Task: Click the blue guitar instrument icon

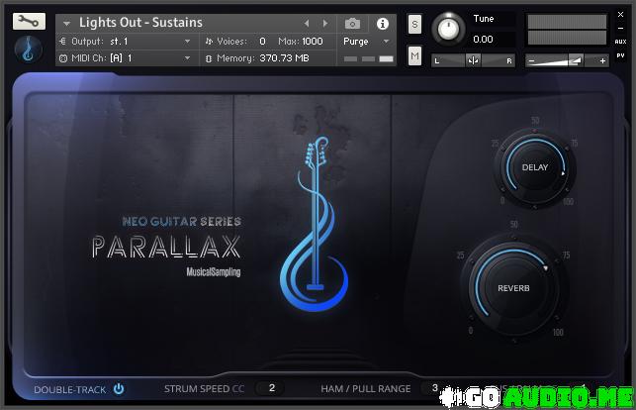Action: [29, 49]
